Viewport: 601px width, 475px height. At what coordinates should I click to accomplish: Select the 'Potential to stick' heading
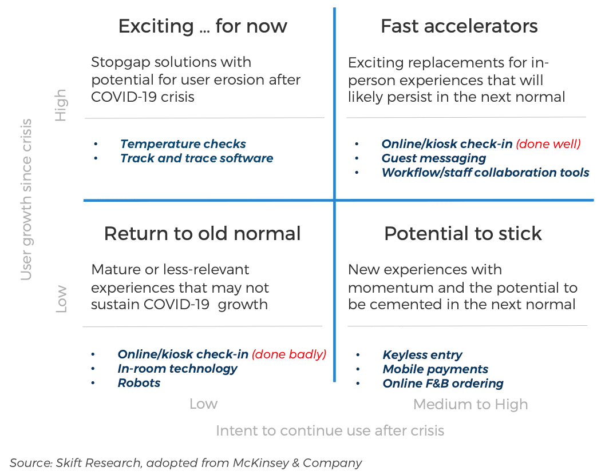pos(462,233)
